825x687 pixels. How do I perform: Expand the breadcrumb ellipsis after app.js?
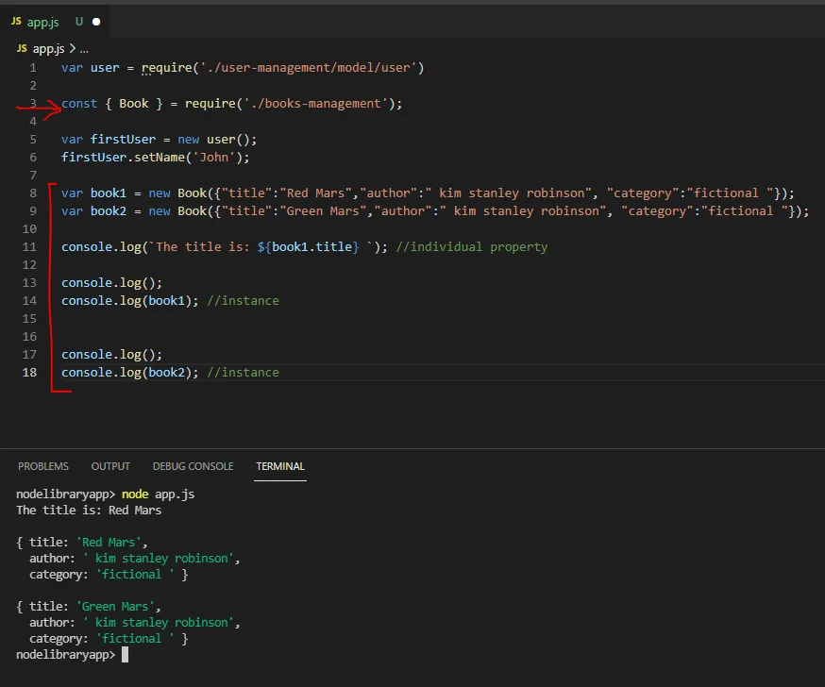84,48
